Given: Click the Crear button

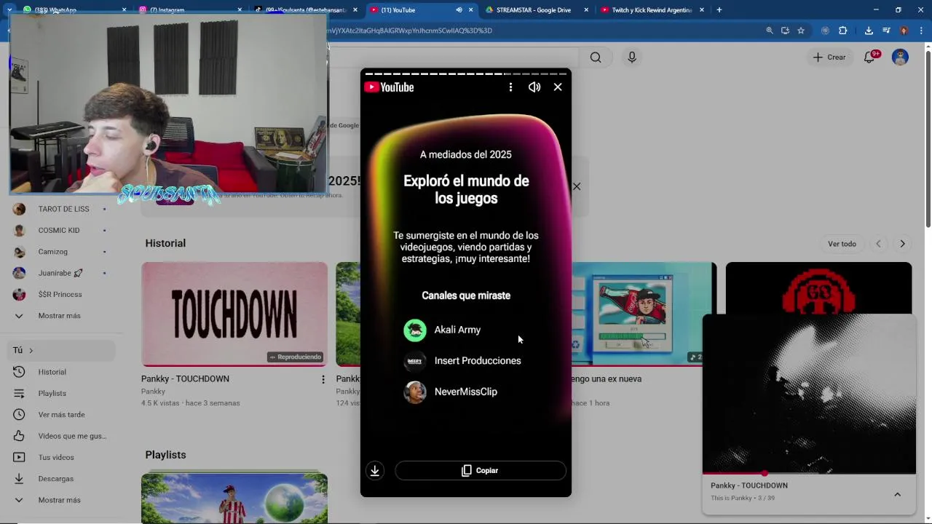Looking at the screenshot, I should pyautogui.click(x=829, y=57).
